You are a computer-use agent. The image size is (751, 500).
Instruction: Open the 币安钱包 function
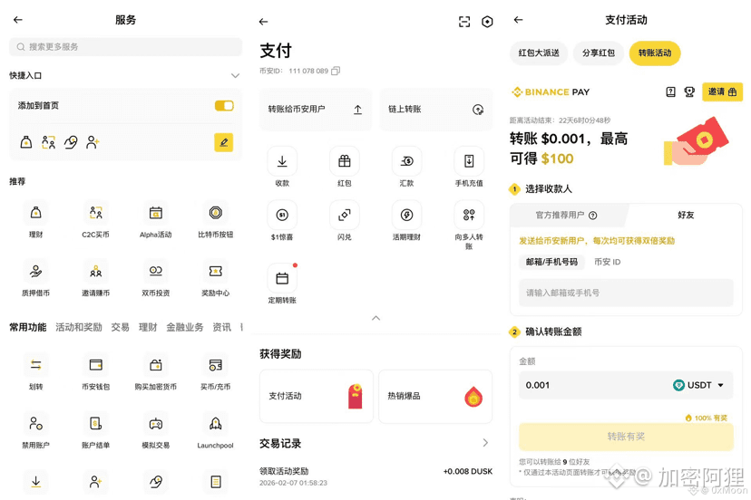(96, 371)
